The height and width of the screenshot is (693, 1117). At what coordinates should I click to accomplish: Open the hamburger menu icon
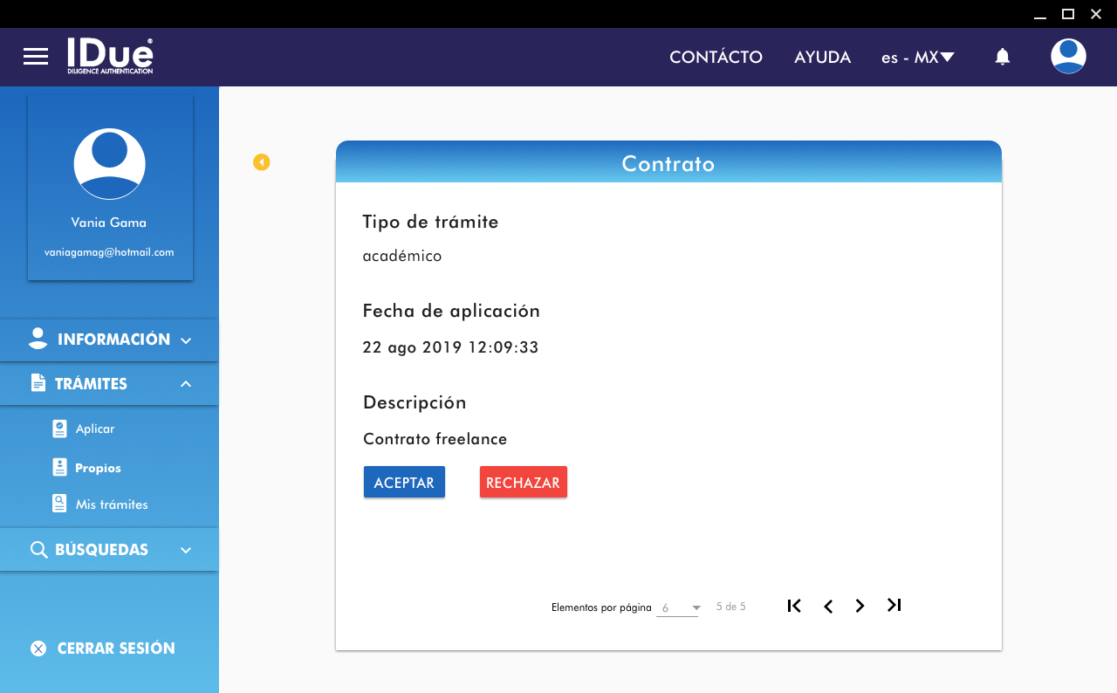pyautogui.click(x=36, y=57)
